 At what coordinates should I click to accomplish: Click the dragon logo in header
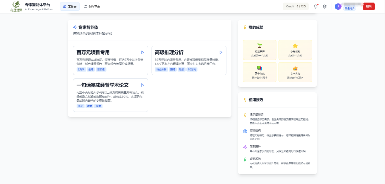(x=16, y=7)
